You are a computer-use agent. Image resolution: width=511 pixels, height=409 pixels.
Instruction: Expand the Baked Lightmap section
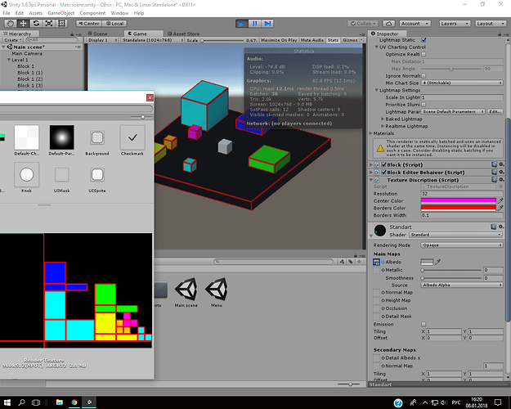click(x=383, y=119)
